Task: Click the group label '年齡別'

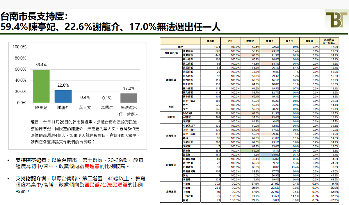Action: click(x=171, y=117)
